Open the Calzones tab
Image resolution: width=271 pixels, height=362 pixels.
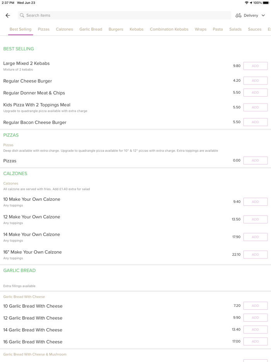[x=64, y=29]
